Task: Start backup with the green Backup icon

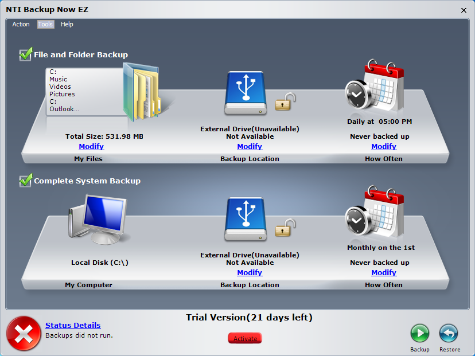Action: [x=420, y=333]
